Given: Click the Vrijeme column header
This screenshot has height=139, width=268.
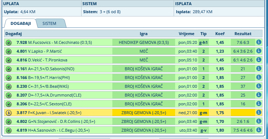Looking at the screenshot, I should 186,34.
